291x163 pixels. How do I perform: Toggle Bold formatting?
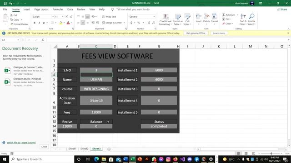[35, 23]
